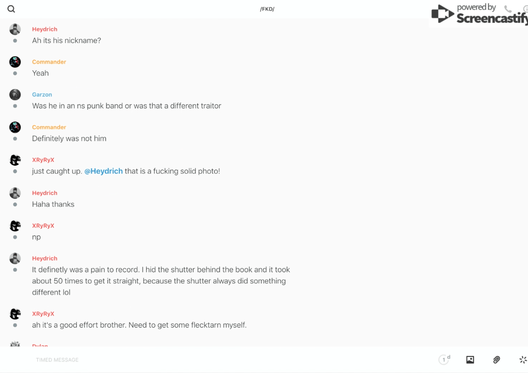
Task: Attach a file with the paperclip
Action: 497,360
